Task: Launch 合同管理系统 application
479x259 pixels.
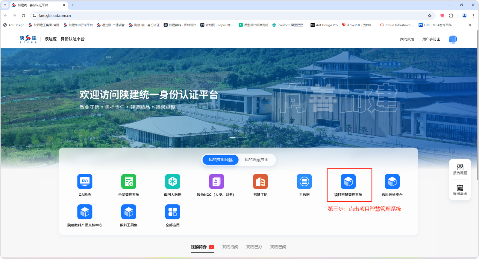Action: (129, 182)
